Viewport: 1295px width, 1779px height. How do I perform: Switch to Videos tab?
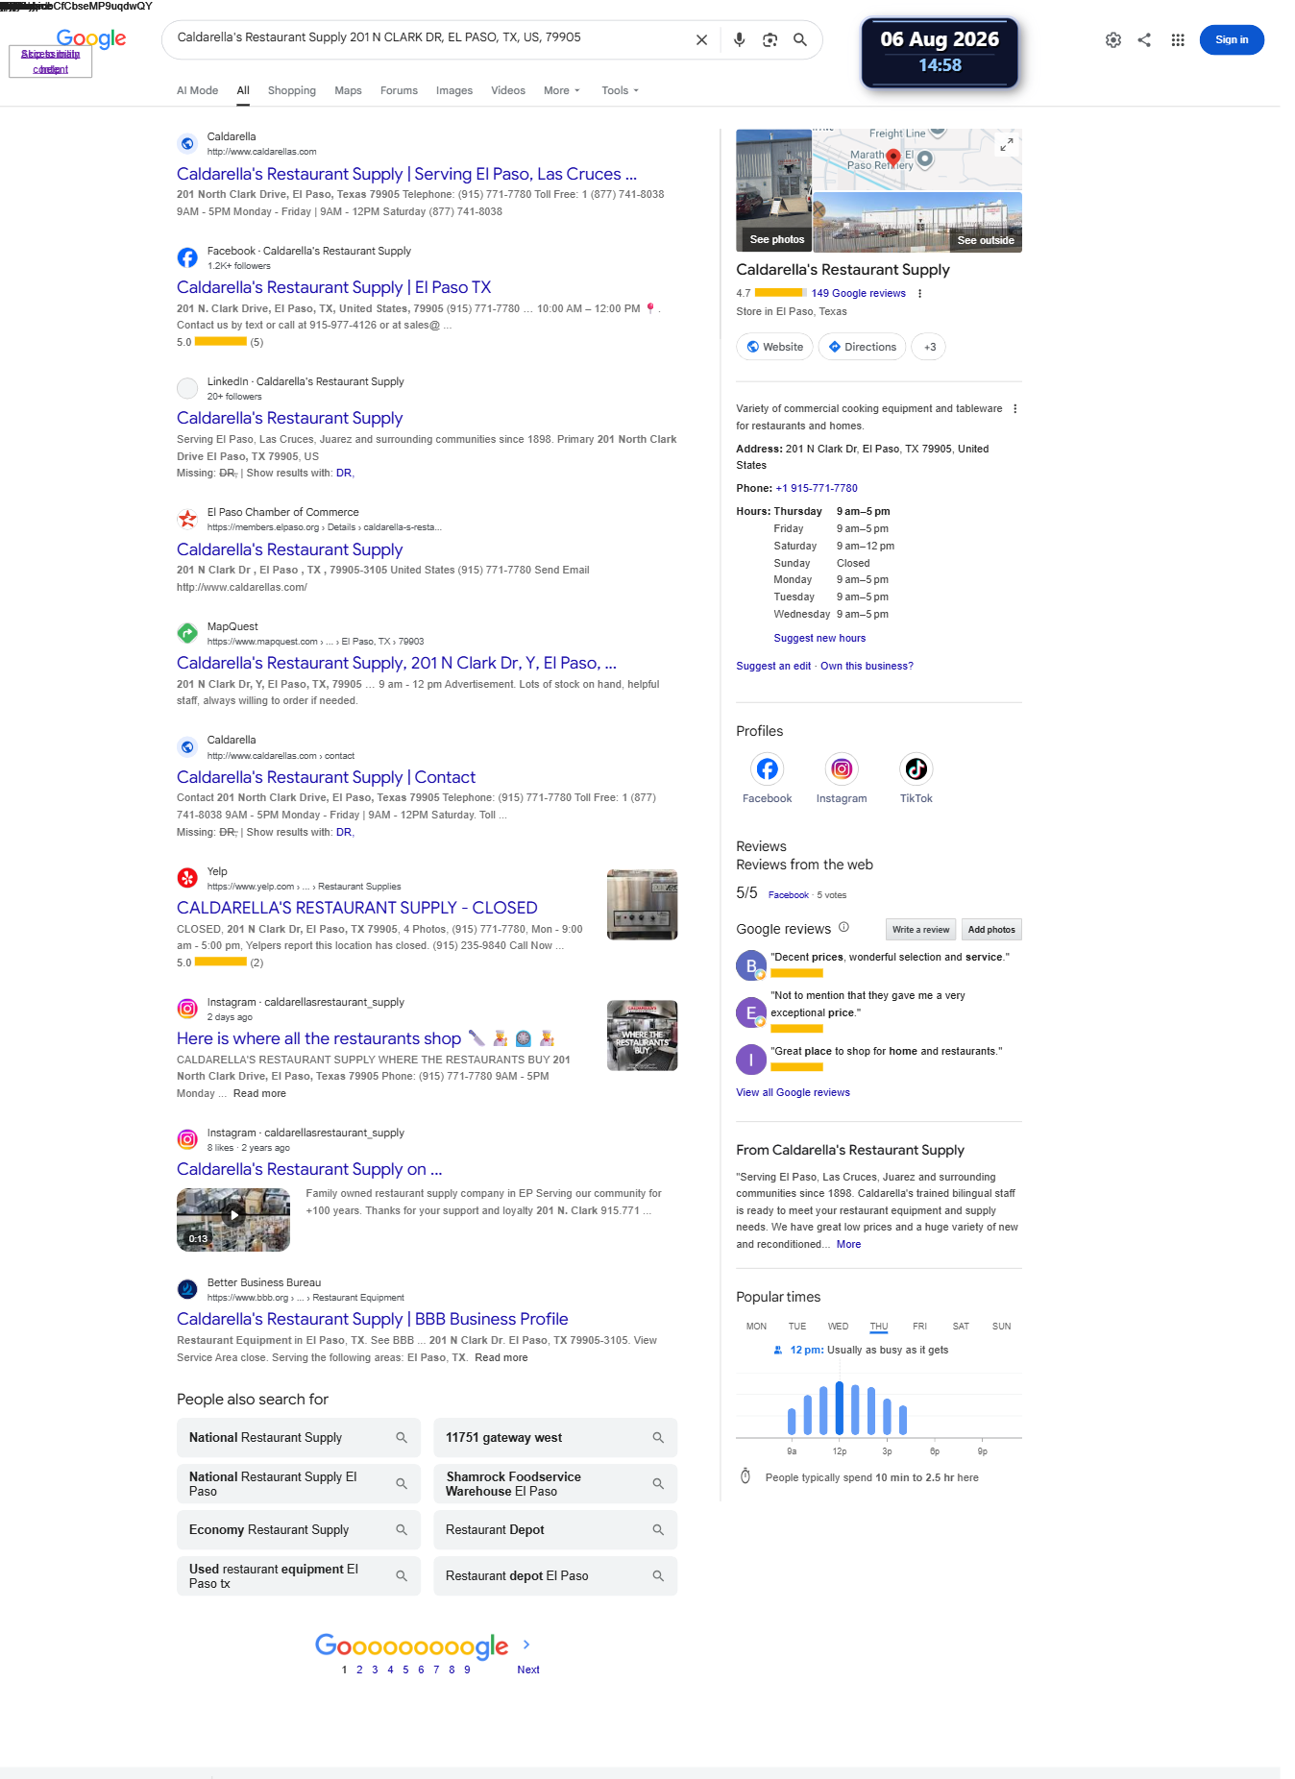tap(508, 91)
